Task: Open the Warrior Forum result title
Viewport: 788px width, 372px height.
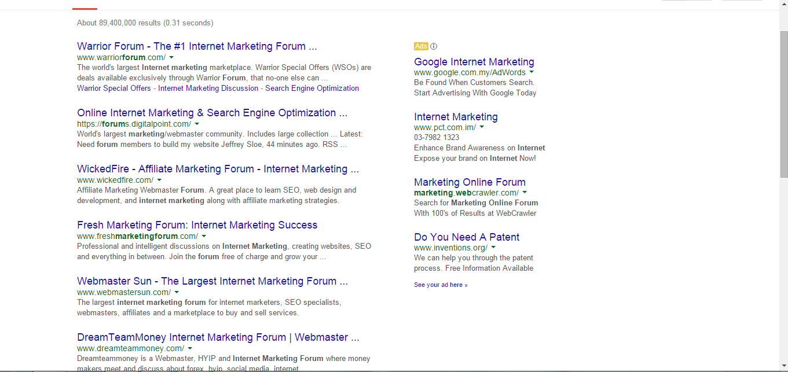Action: 197,46
